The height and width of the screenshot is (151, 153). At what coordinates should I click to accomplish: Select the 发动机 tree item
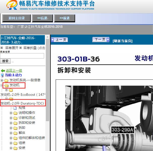(x=14, y=85)
